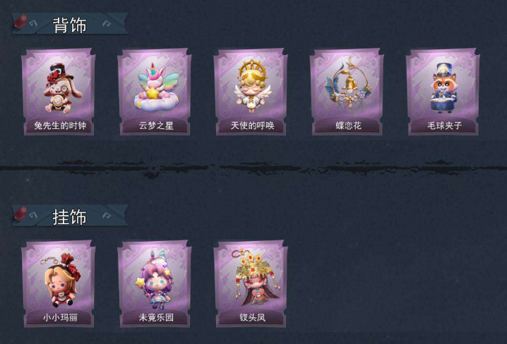507x344 pixels.
Task: Click the blonde angel with halo icon
Action: (252, 86)
